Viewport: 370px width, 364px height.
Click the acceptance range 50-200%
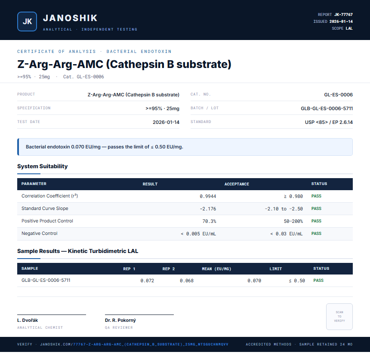tap(293, 222)
